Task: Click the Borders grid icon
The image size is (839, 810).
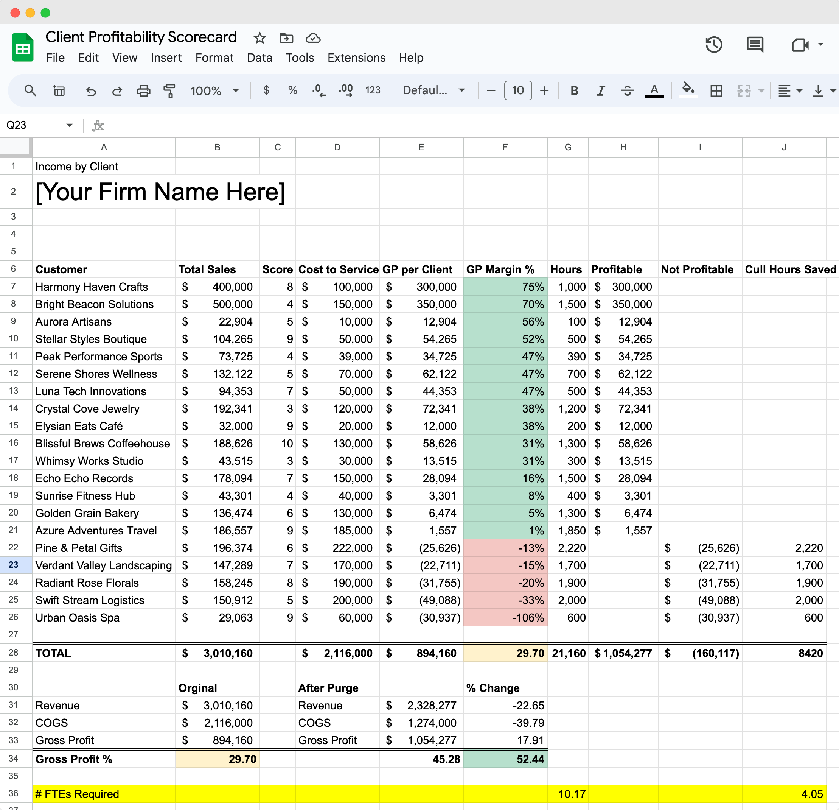Action: 716,91
